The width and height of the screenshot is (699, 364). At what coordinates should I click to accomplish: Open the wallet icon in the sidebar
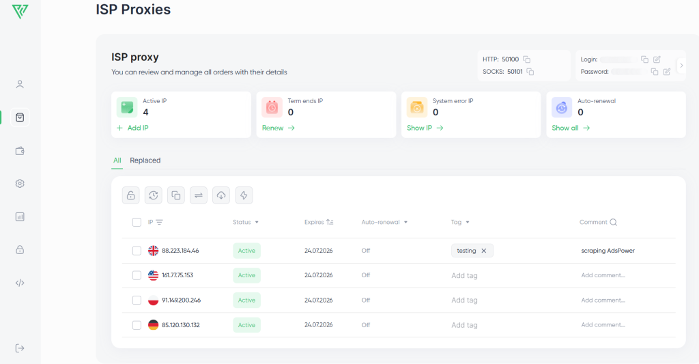[20, 151]
